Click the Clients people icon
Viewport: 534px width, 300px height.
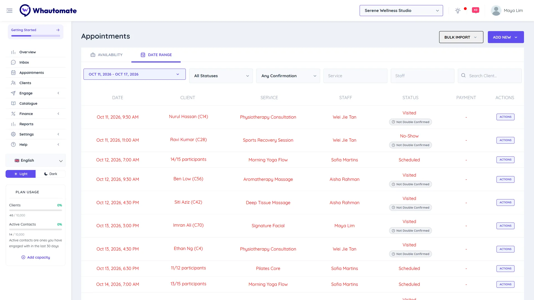(13, 83)
